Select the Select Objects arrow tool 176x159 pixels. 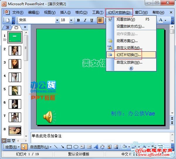coord(24,147)
